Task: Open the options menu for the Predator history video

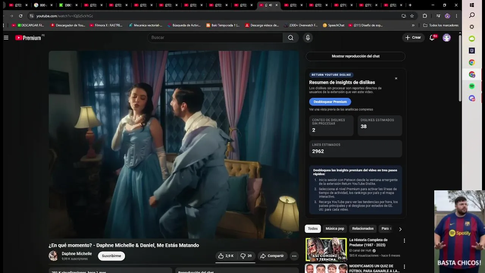Action: [x=404, y=241]
